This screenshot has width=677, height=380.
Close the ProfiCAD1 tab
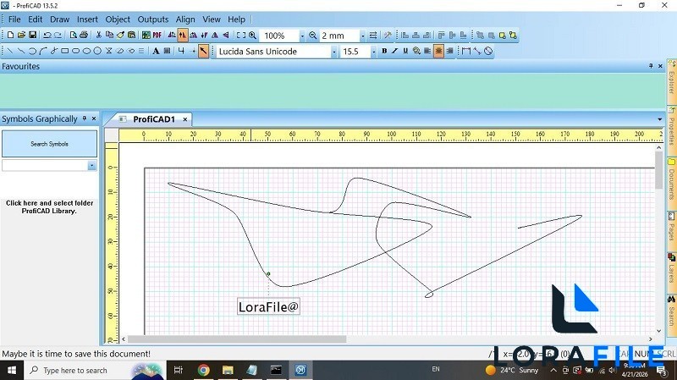tap(184, 119)
